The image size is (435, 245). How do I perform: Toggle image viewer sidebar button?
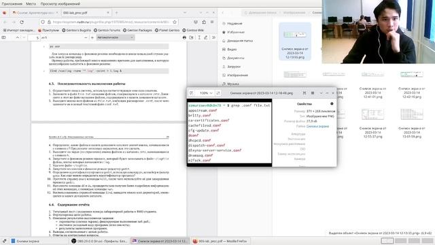(304, 93)
